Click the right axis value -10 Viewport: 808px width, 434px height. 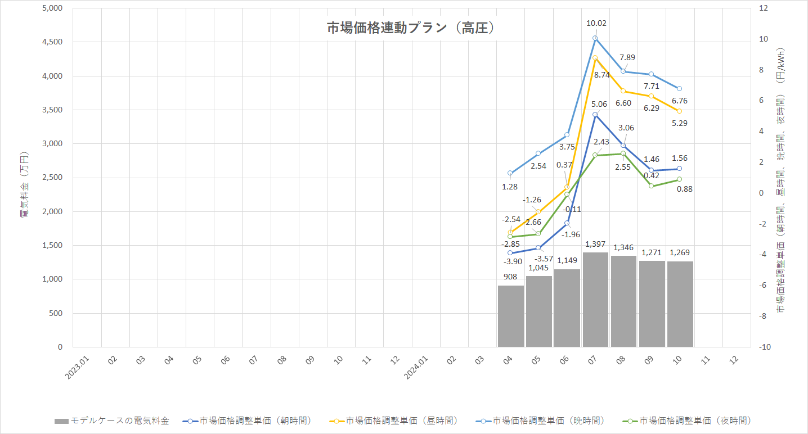[764, 347]
